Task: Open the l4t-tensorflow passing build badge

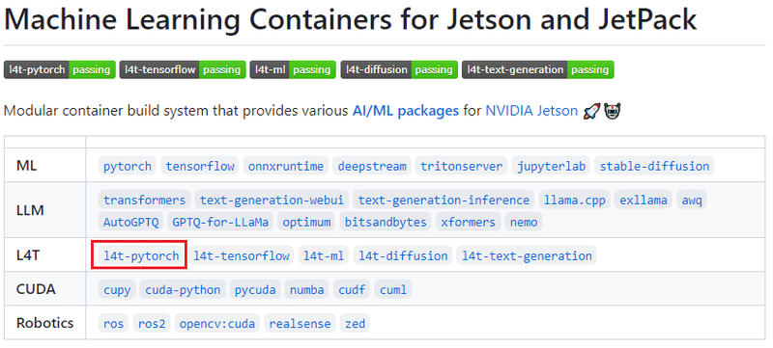Action: click(x=183, y=69)
